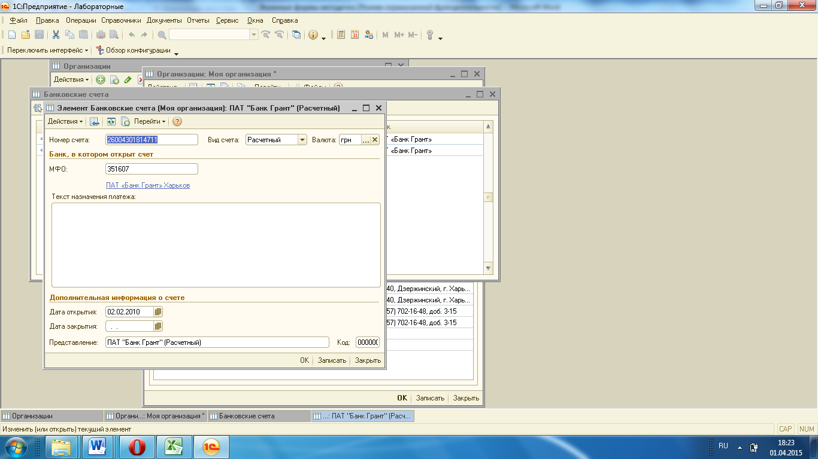Open the Операции menu
This screenshot has height=459, width=818.
(81, 20)
